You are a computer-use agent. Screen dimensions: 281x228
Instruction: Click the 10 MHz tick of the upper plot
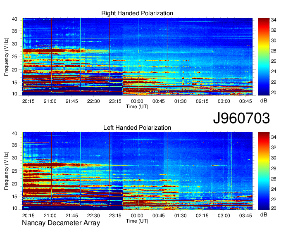click(14, 94)
